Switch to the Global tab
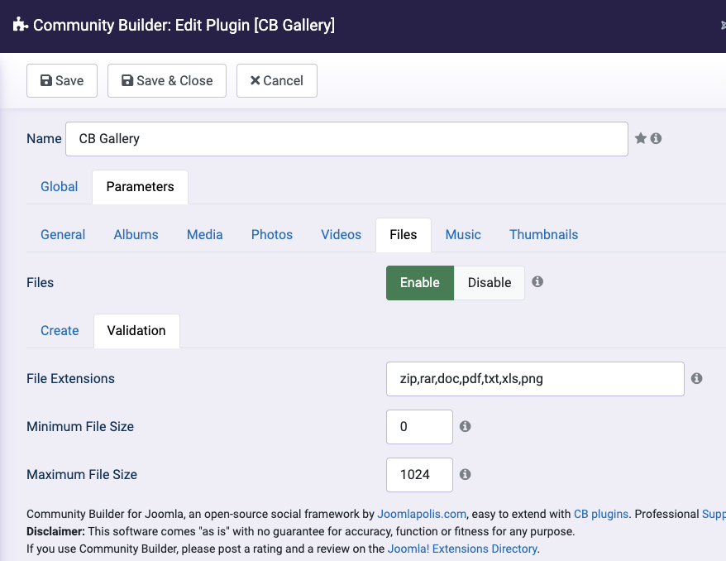726x561 pixels. (60, 186)
